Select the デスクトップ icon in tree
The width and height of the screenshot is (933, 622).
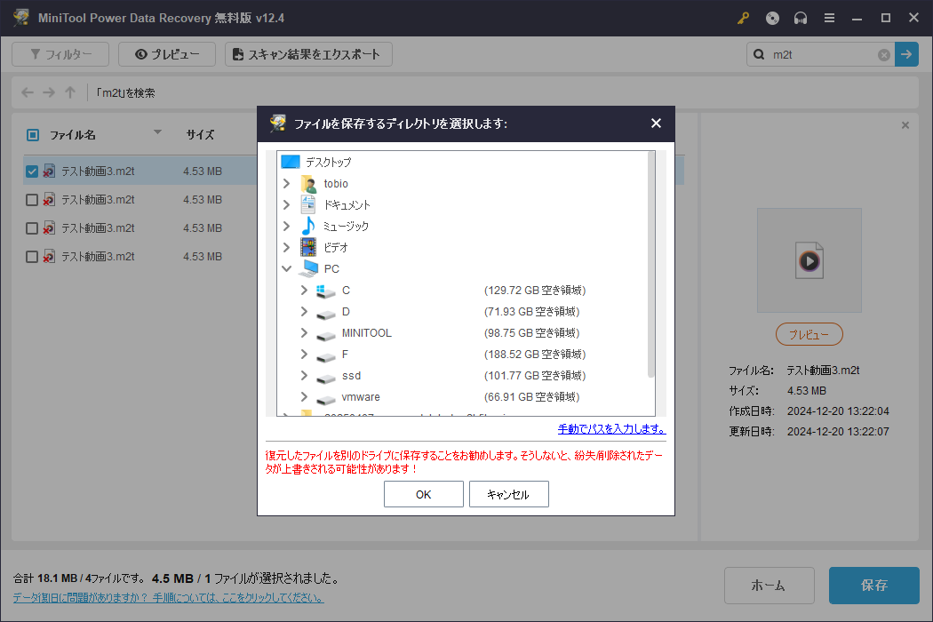(x=291, y=162)
